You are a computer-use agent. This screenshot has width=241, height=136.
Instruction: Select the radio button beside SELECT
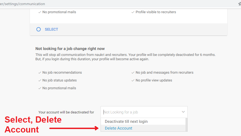pos(39,29)
